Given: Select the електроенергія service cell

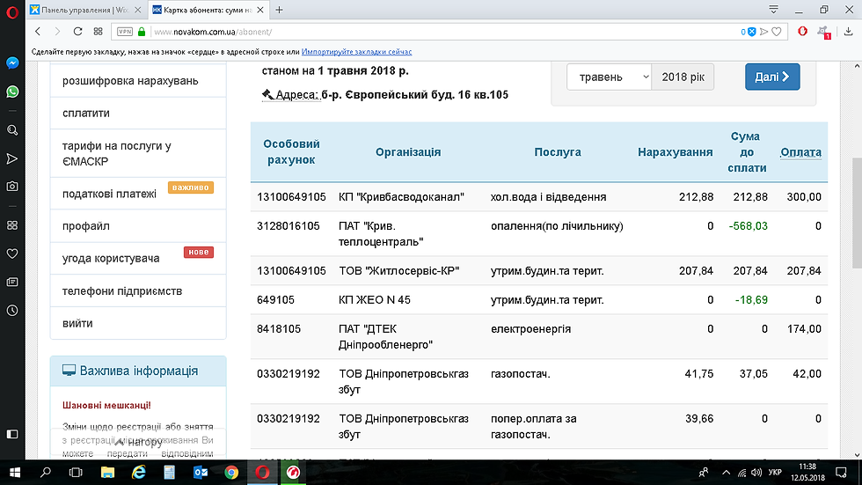Looking at the screenshot, I should click(530, 329).
